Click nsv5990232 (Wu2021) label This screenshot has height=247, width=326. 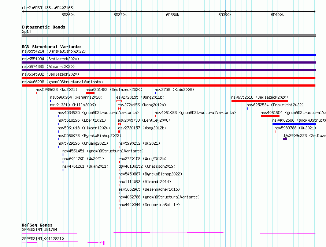coord(139,143)
